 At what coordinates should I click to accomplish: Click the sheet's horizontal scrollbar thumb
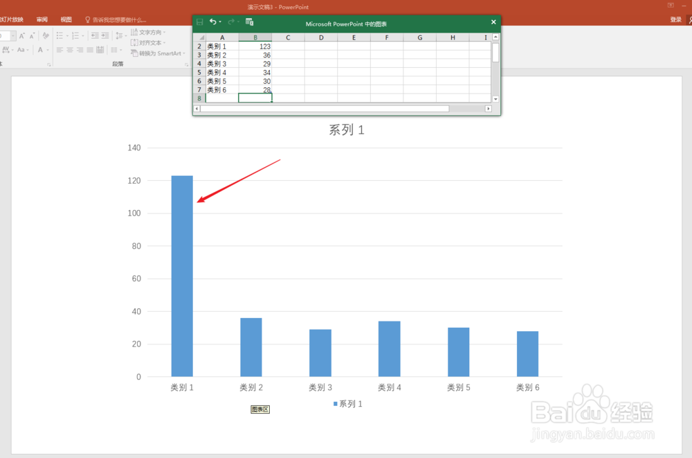[x=325, y=108]
